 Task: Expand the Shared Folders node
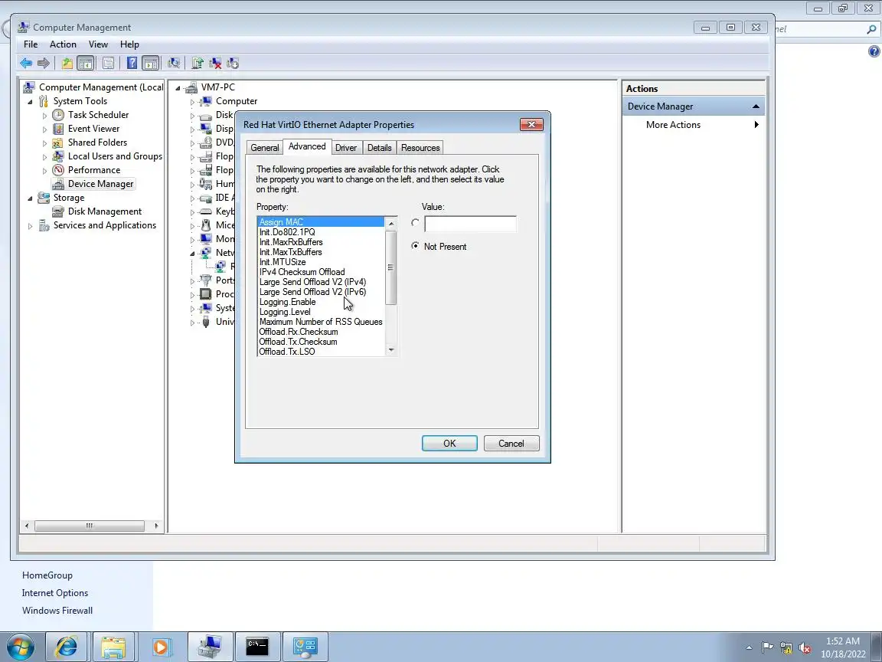point(44,143)
